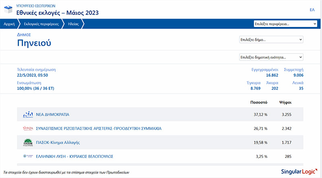Select ΕΛΛΗΝΙΚΗ ΛΥΣΗ - ΚΥΡΙΑΚΟΣ ΒΕΛΟΠΟΥΛΟΣ link
The width and height of the screenshot is (322, 178).
coord(74,156)
